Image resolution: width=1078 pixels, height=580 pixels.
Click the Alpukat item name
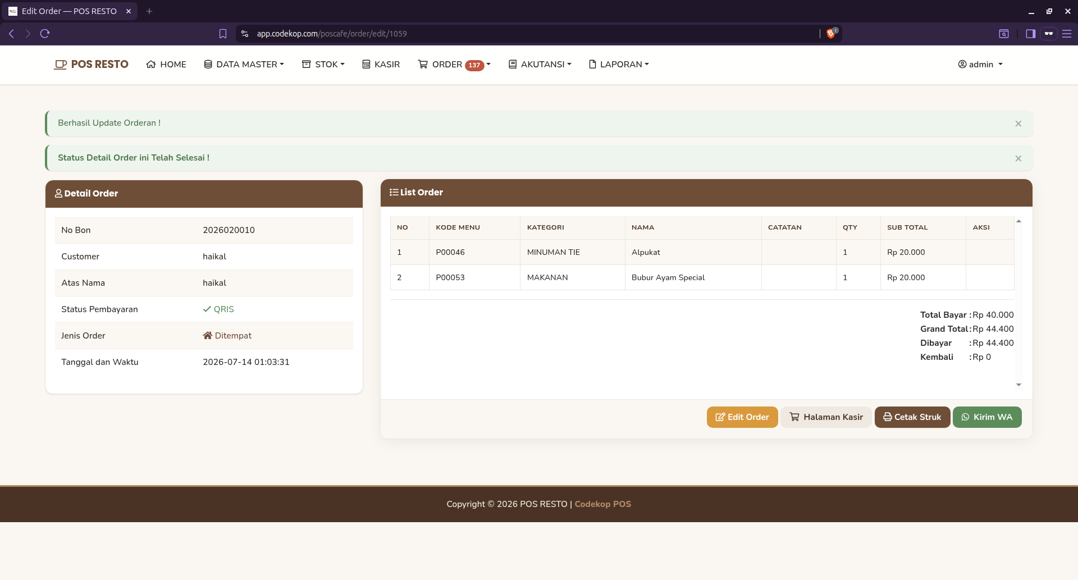(x=646, y=252)
